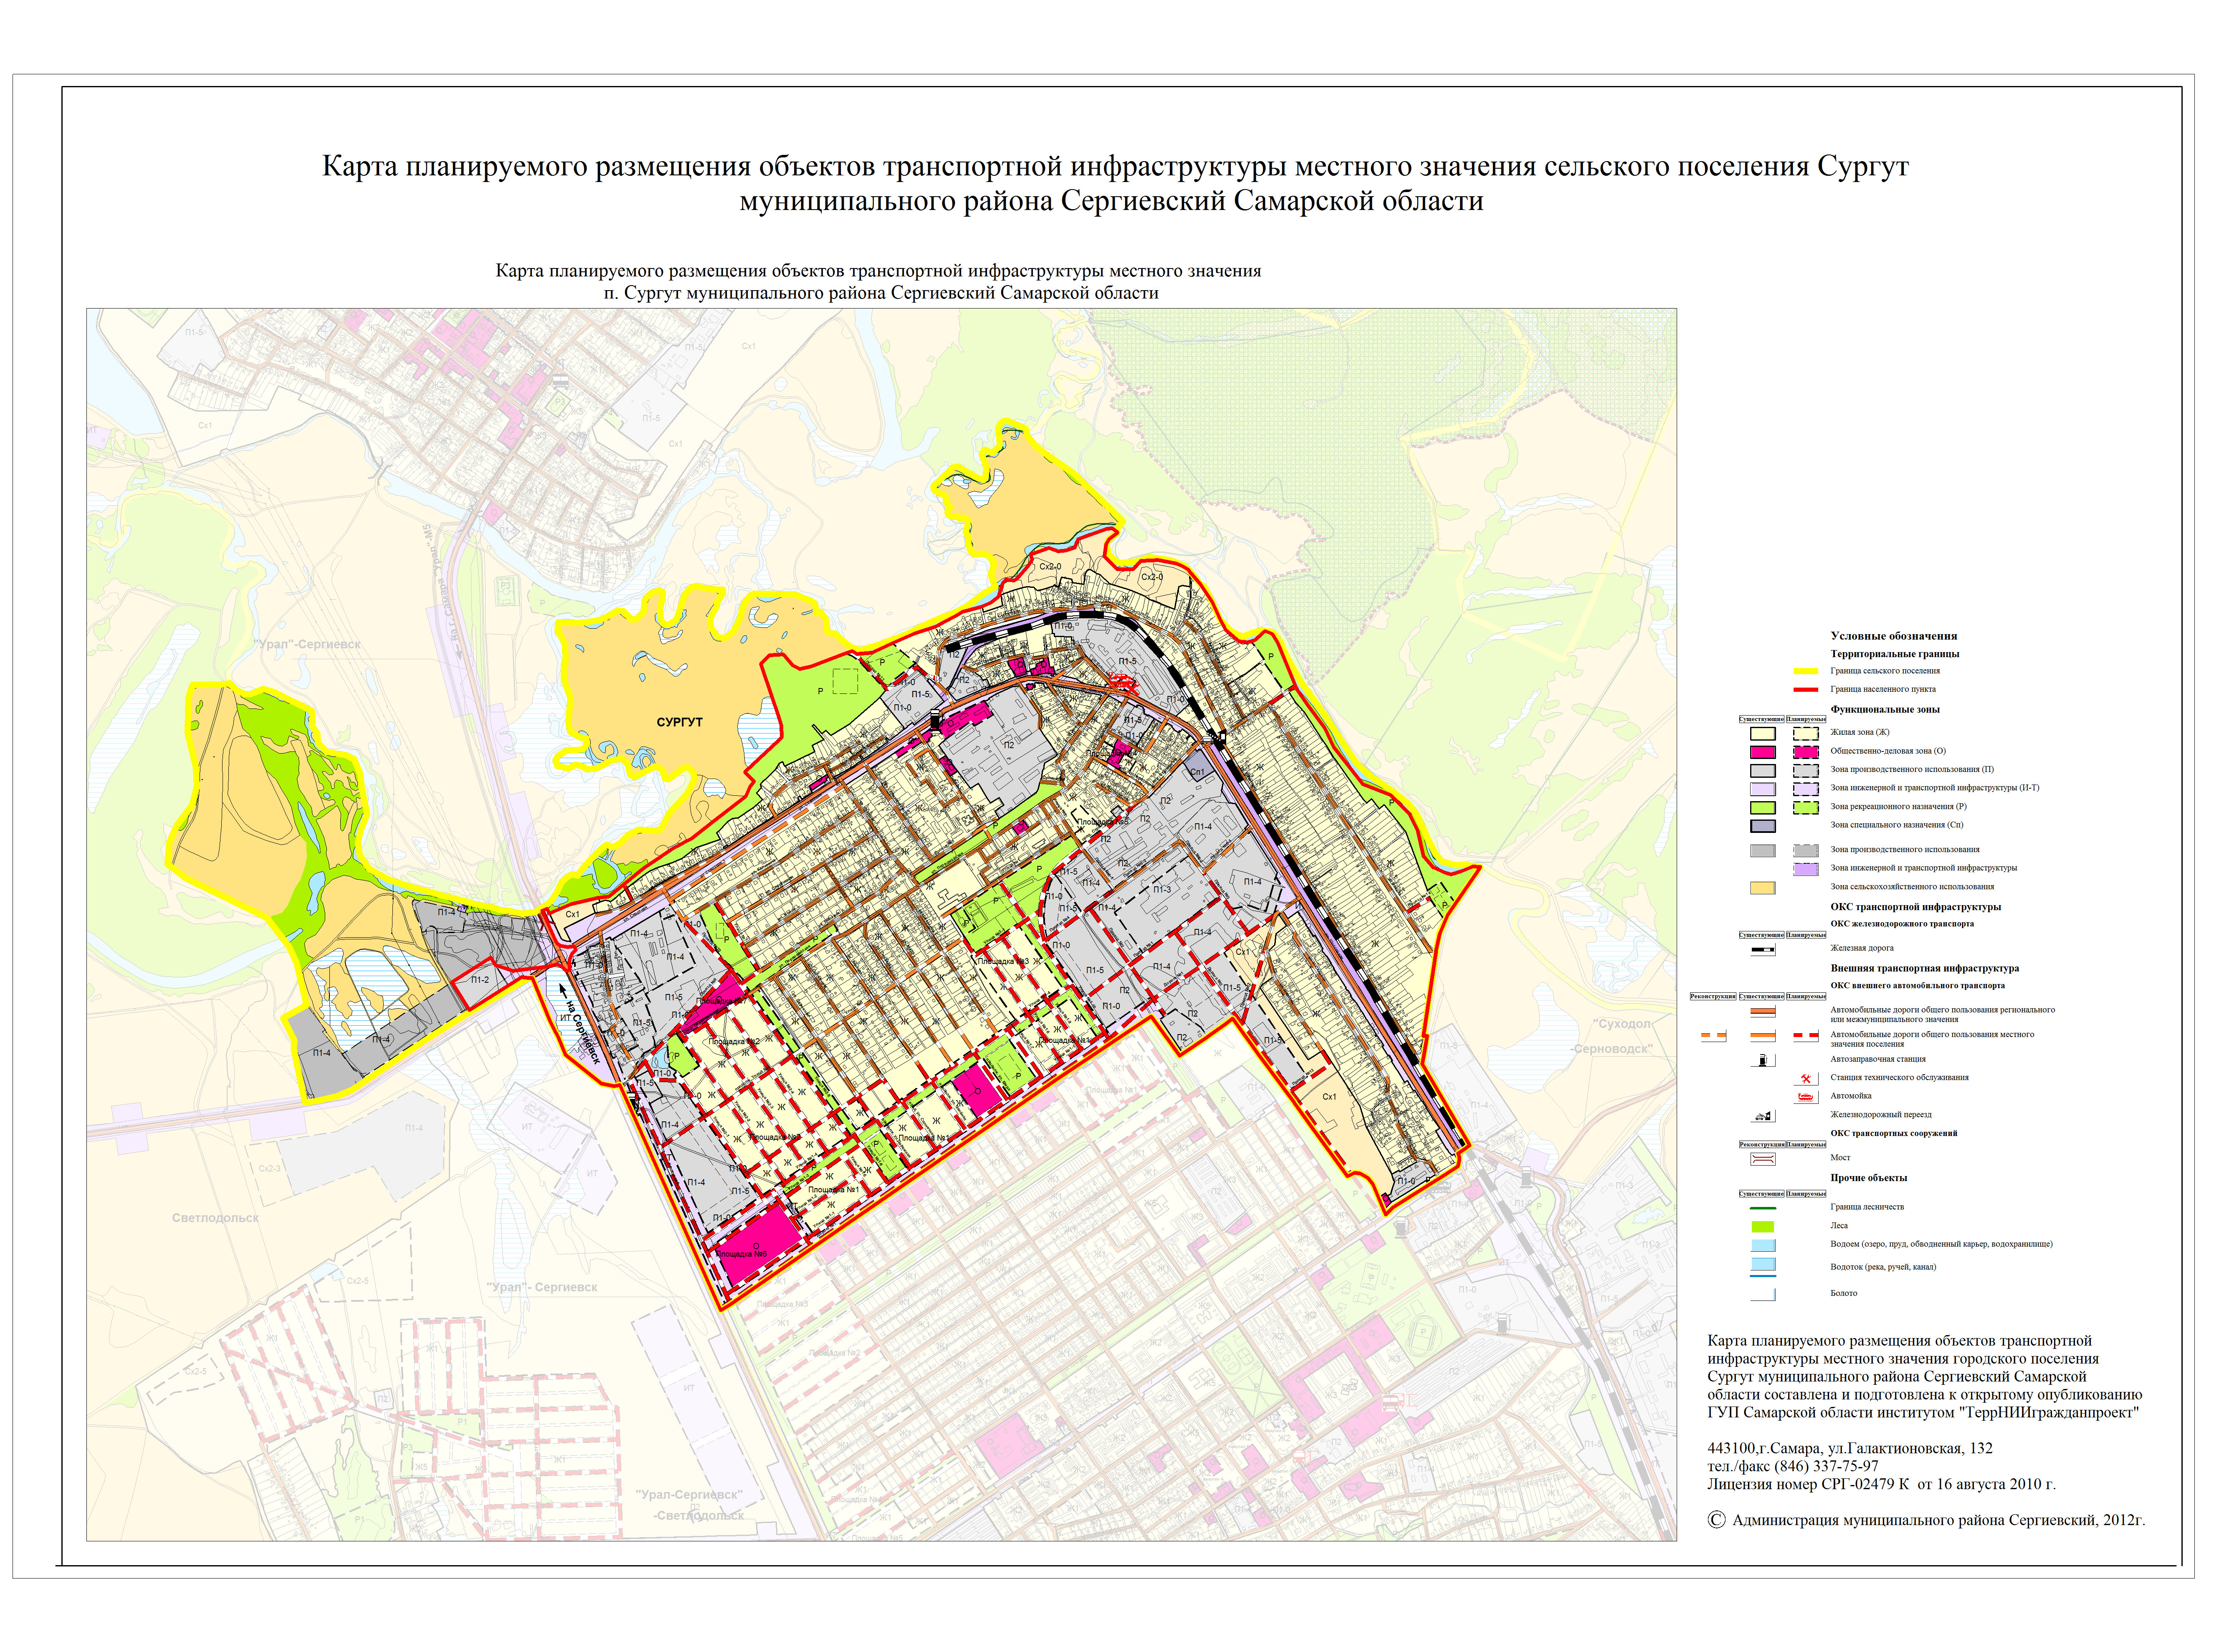
Task: Click 'Зона специального назначения (Сп)' label
Action: [1897, 825]
